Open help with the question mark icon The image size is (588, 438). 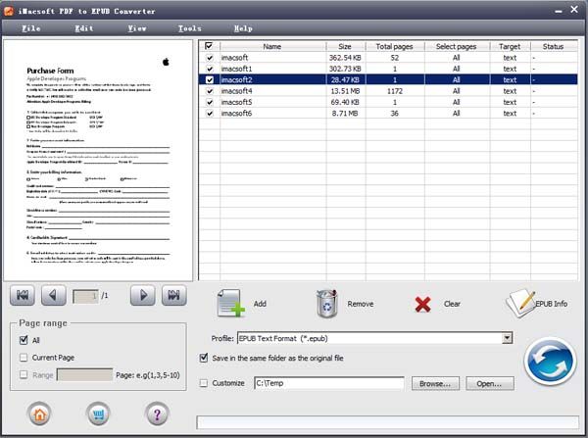[157, 414]
